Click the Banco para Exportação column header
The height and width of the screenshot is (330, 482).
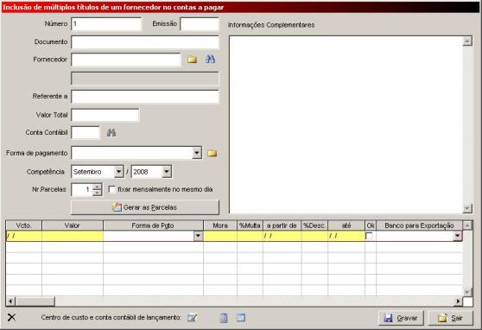[419, 225]
